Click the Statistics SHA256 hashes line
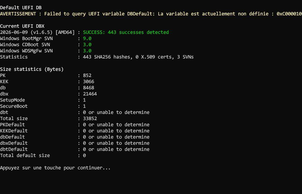302x194 pixels. [x=97, y=57]
